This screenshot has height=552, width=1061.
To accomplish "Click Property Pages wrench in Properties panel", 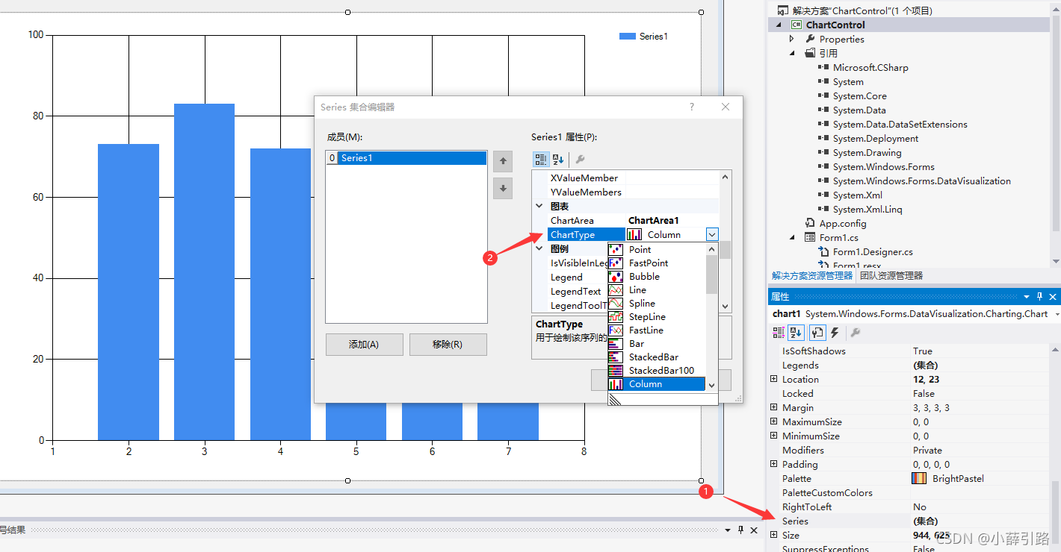I will tap(856, 333).
